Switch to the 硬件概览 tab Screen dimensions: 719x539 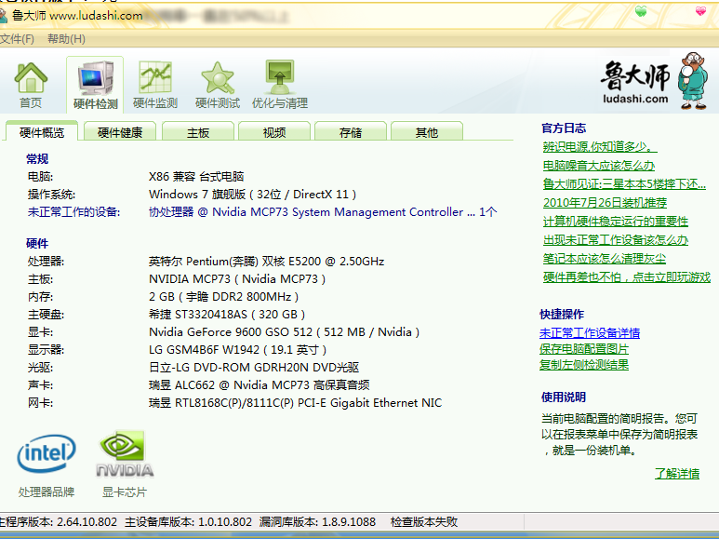pyautogui.click(x=42, y=133)
